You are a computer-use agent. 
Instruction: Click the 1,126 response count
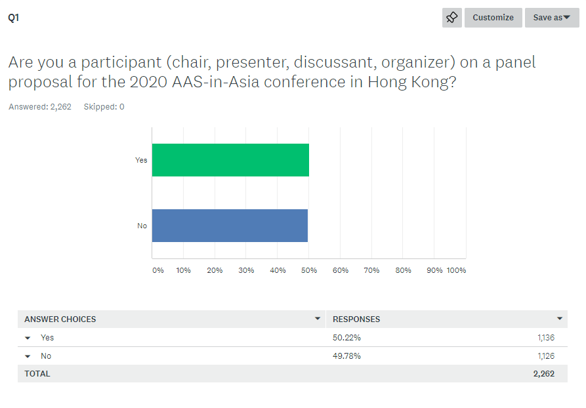[x=546, y=356]
